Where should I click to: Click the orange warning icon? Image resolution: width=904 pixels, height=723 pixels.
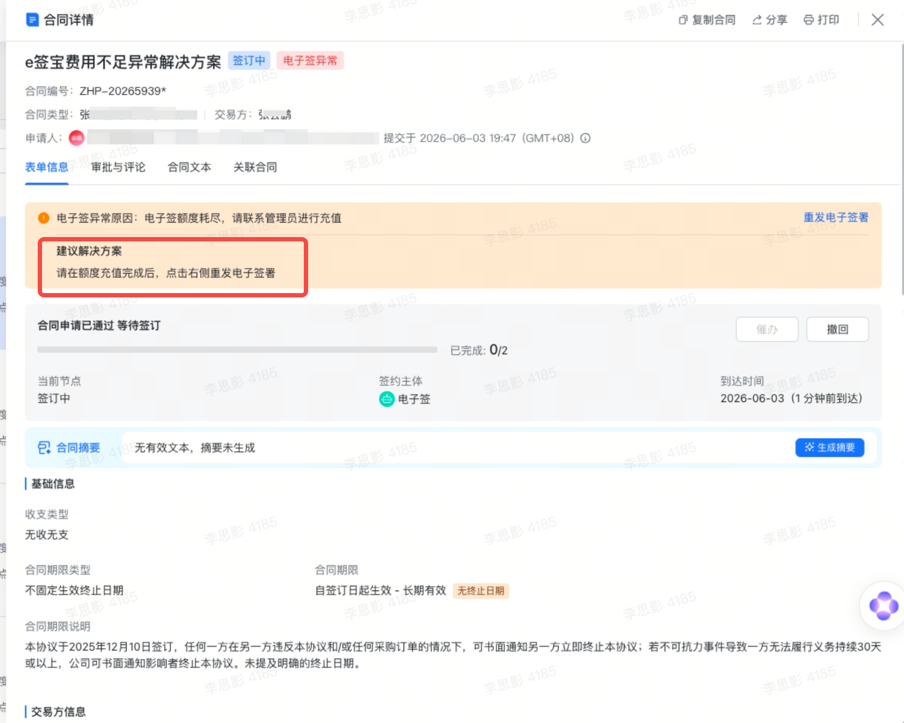tap(44, 218)
